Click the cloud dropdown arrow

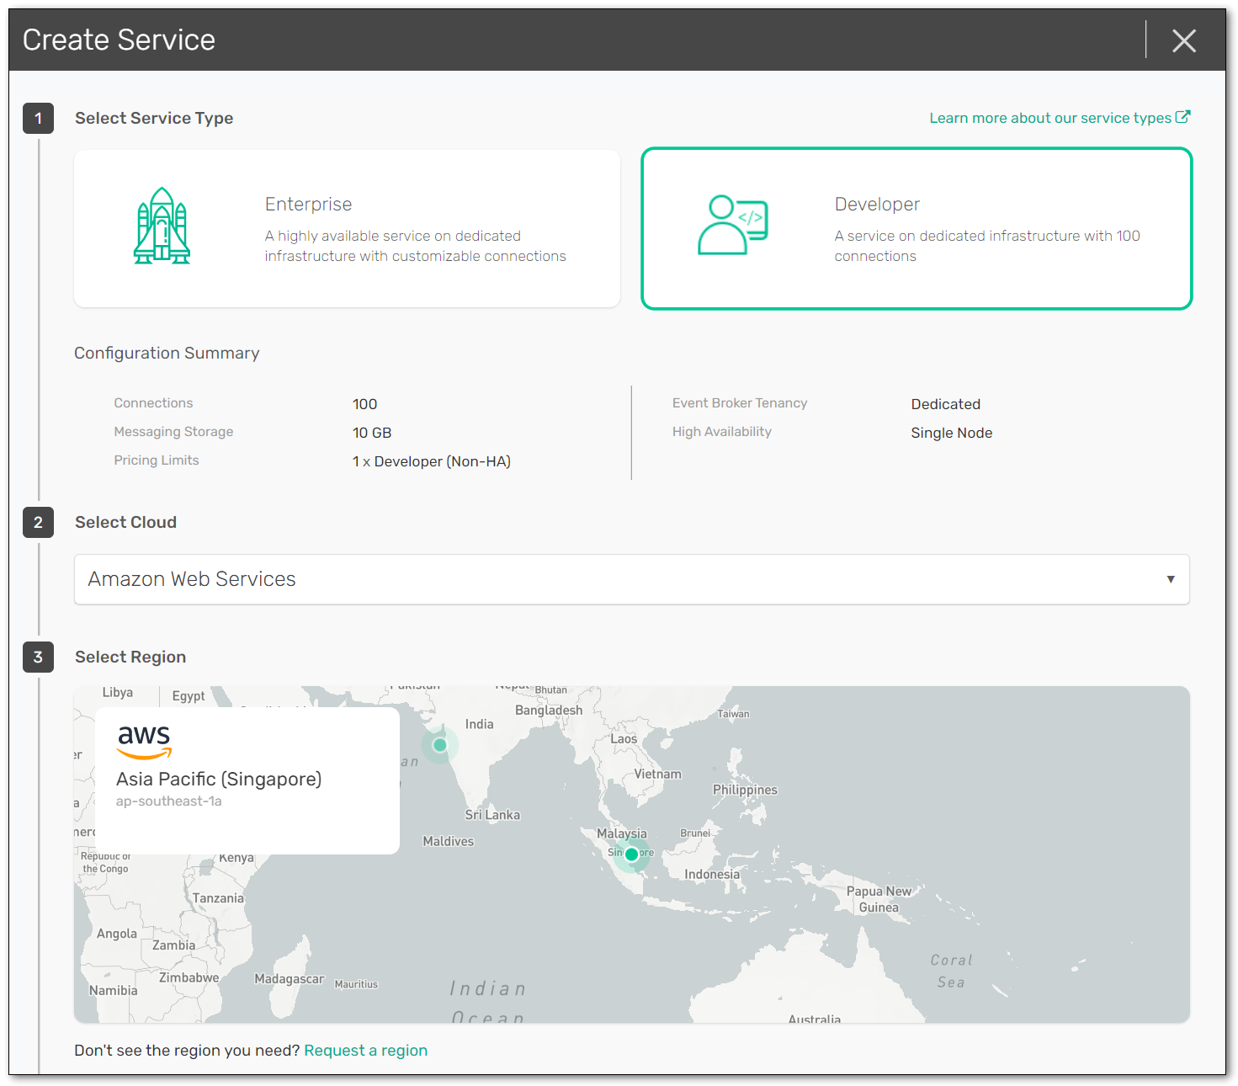click(1170, 579)
